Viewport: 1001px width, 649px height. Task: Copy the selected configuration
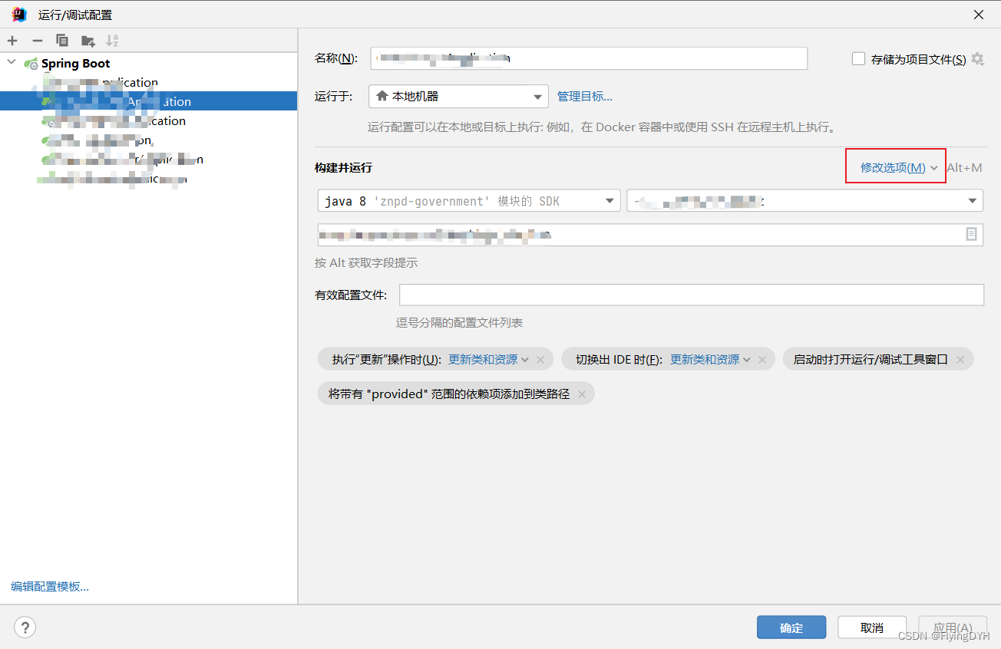62,41
